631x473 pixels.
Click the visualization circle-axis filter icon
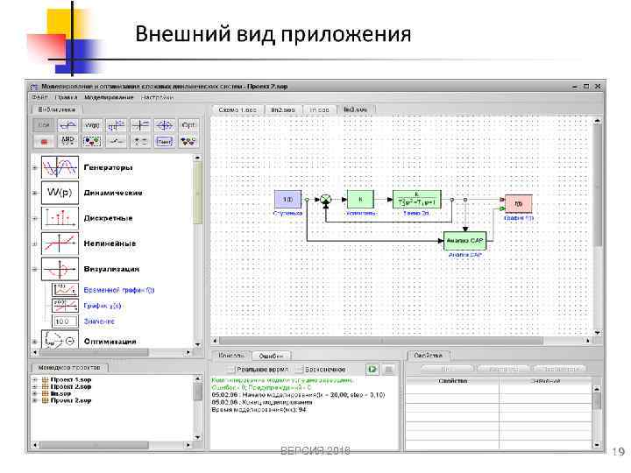(164, 125)
